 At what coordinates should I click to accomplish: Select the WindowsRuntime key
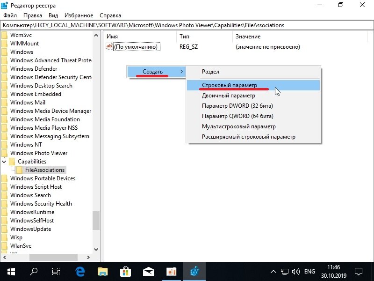pyautogui.click(x=32, y=212)
